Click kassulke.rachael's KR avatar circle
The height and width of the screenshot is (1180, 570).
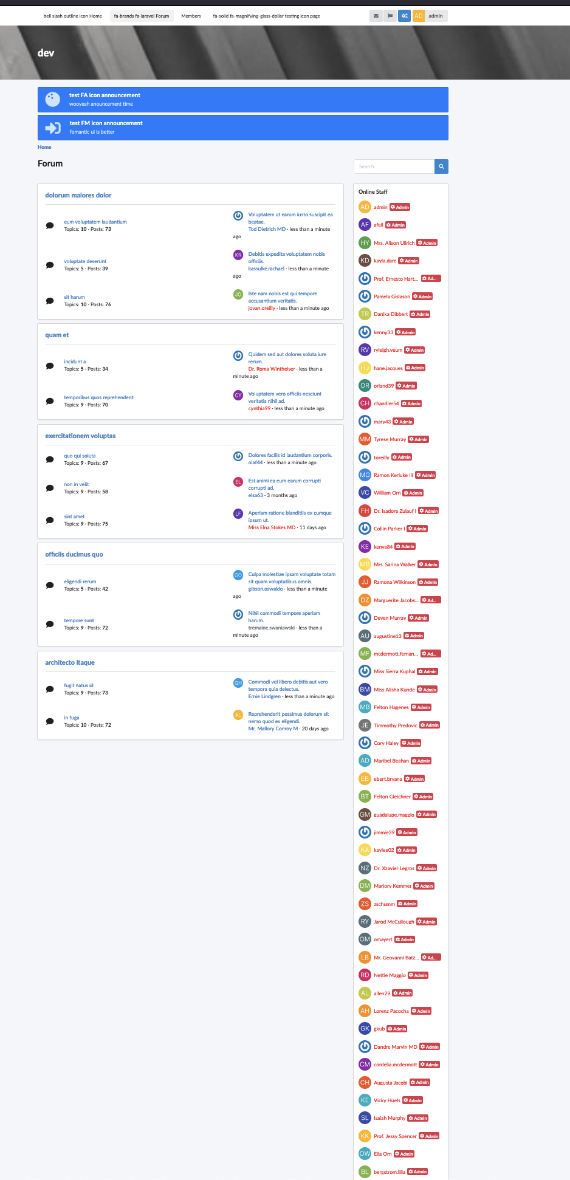pyautogui.click(x=238, y=255)
